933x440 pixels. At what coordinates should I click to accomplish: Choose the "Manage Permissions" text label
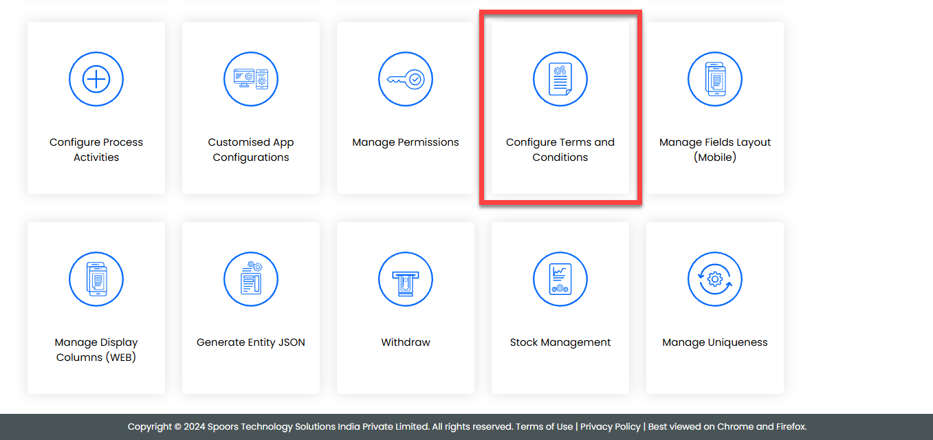tap(406, 142)
